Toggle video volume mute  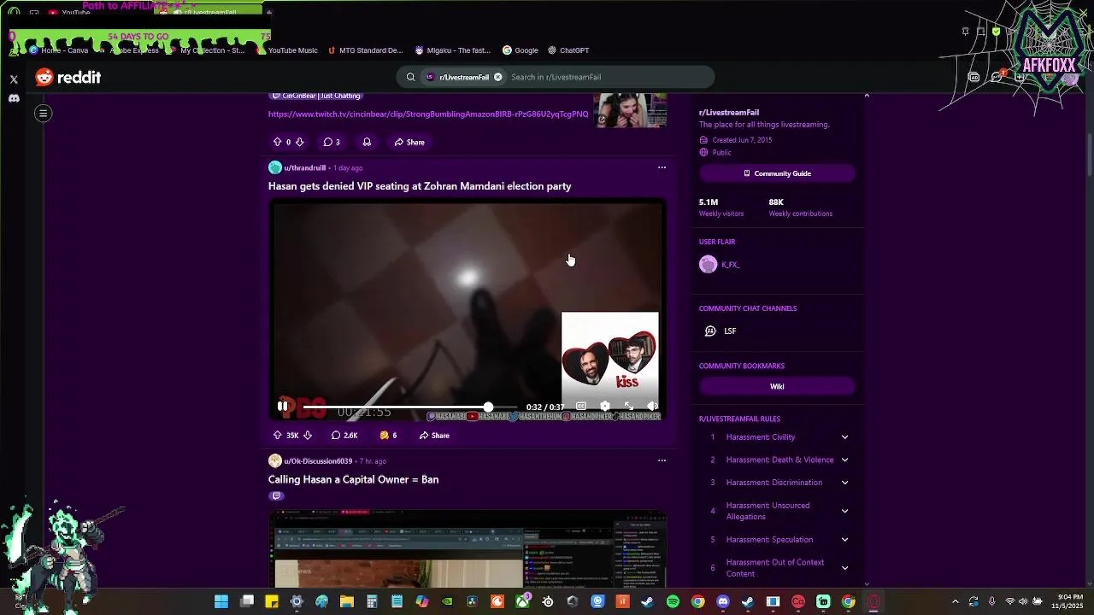pos(652,407)
